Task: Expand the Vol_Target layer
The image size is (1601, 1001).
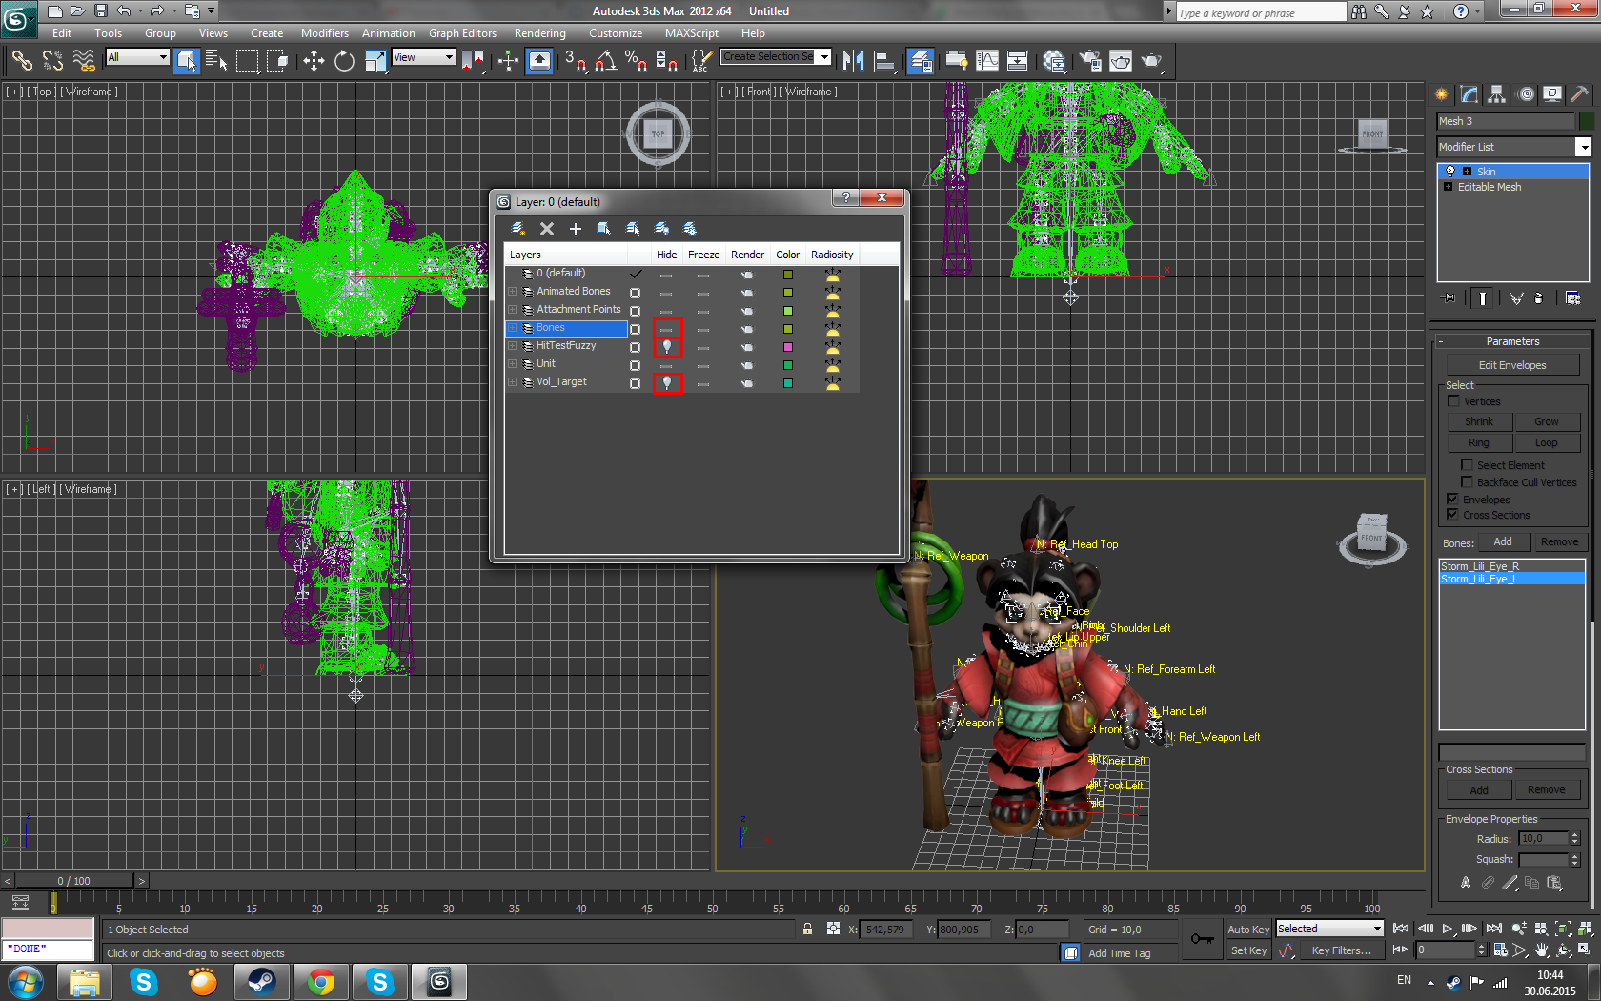Action: pyautogui.click(x=513, y=382)
